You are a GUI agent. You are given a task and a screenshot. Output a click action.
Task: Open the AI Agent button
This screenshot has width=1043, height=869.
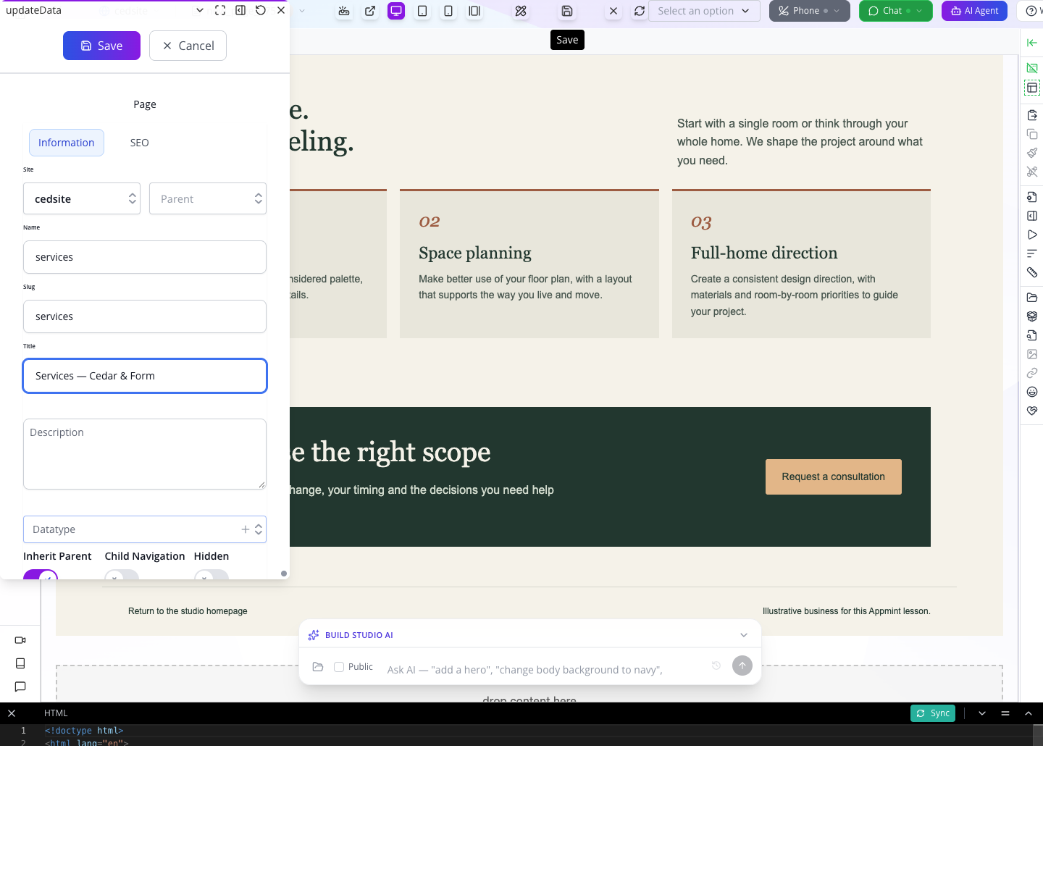click(x=974, y=11)
